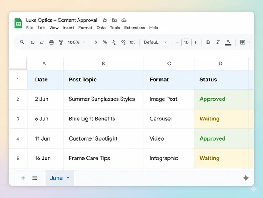Open the Help menu
This screenshot has width=263, height=198.
click(x=154, y=28)
